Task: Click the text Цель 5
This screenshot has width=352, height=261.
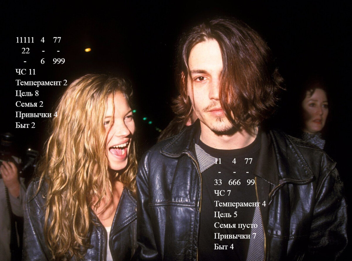Action: [x=226, y=215]
